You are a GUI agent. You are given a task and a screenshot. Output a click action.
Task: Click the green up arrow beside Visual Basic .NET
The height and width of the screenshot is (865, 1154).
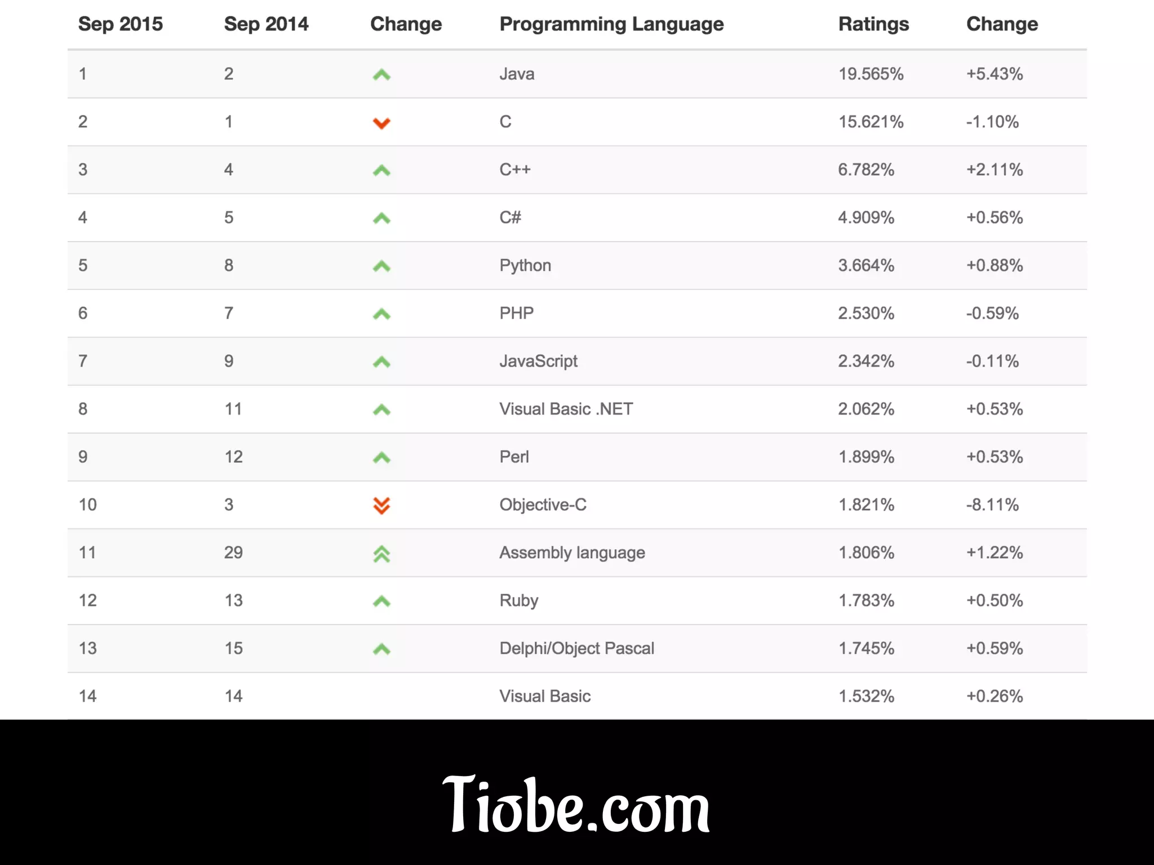(x=381, y=409)
